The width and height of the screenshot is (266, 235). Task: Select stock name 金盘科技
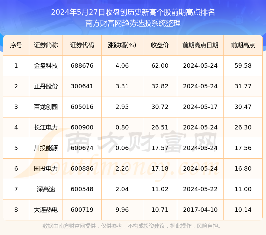click(46, 66)
